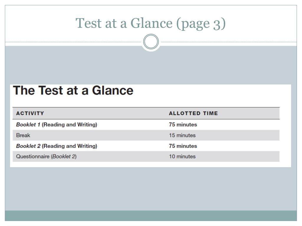Click the '10 minutes' questionnaire time cell

(x=182, y=157)
